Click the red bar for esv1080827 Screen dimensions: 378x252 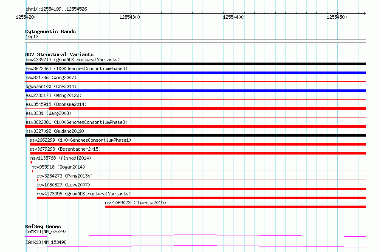click(x=202, y=189)
